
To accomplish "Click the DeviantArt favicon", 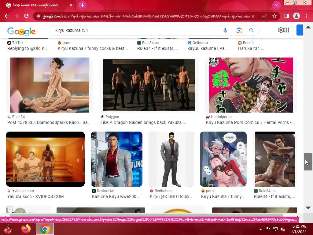I will [94, 191].
